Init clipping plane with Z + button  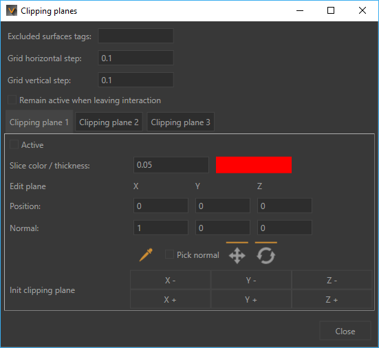332,299
